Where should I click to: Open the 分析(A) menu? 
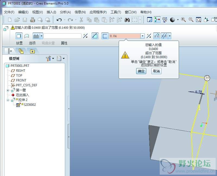65,12
